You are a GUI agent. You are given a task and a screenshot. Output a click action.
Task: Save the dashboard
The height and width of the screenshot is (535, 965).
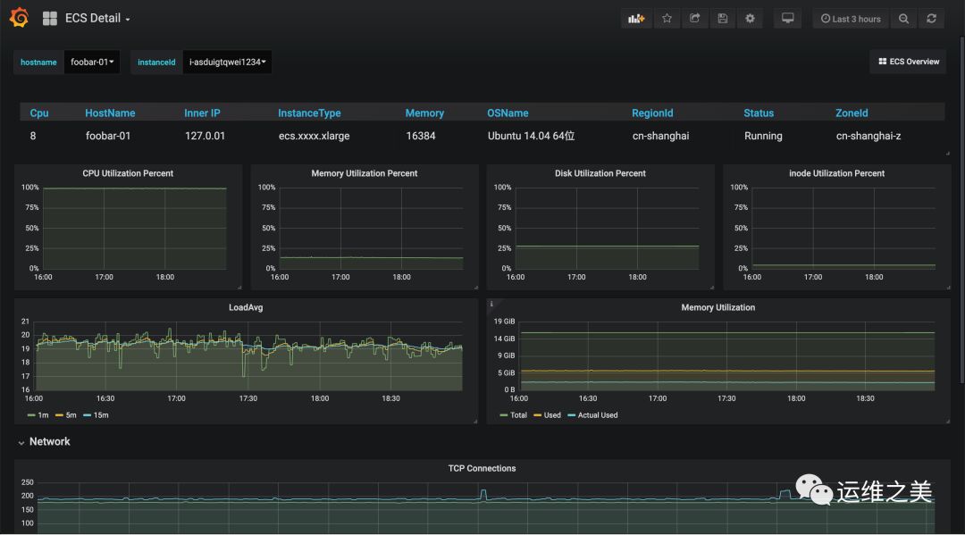point(723,19)
